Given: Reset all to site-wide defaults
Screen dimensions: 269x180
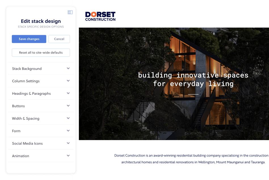Looking at the screenshot, I should pyautogui.click(x=41, y=53).
